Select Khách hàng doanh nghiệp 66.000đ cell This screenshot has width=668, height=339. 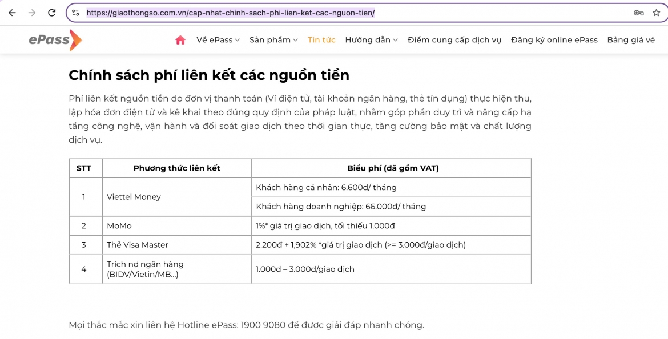[x=392, y=207]
